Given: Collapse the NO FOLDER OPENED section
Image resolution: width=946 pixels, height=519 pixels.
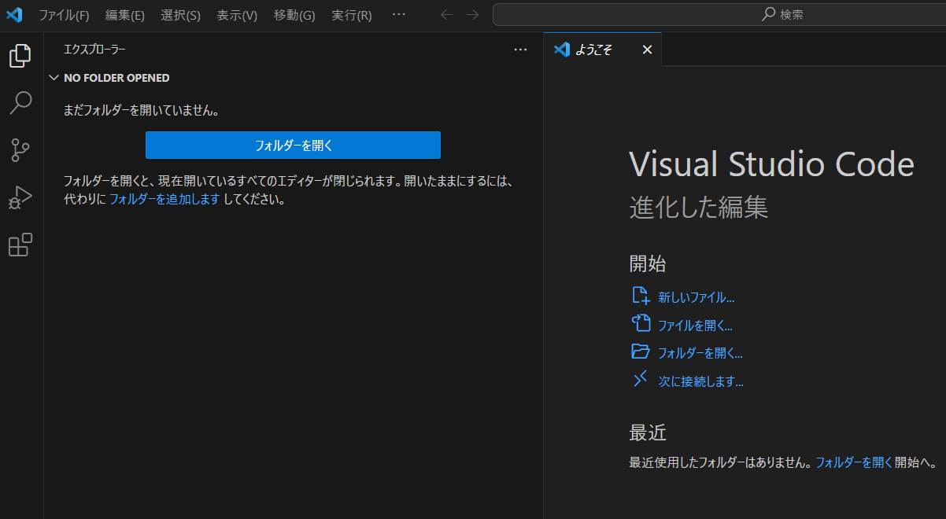Looking at the screenshot, I should [x=54, y=77].
